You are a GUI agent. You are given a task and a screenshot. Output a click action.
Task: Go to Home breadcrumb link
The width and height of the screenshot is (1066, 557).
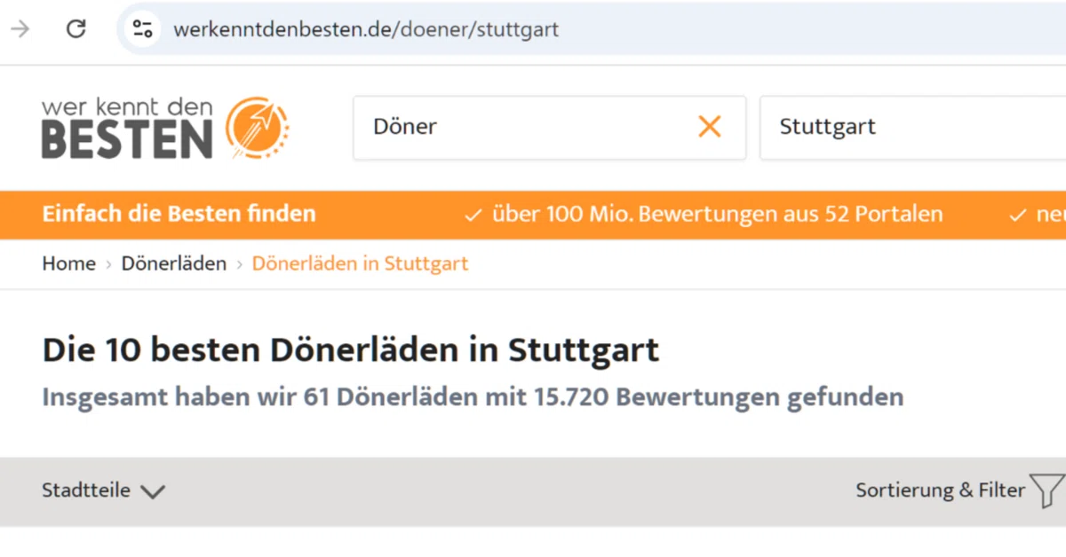tap(68, 263)
